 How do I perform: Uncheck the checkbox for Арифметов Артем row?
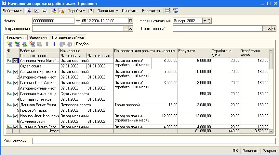16,72
